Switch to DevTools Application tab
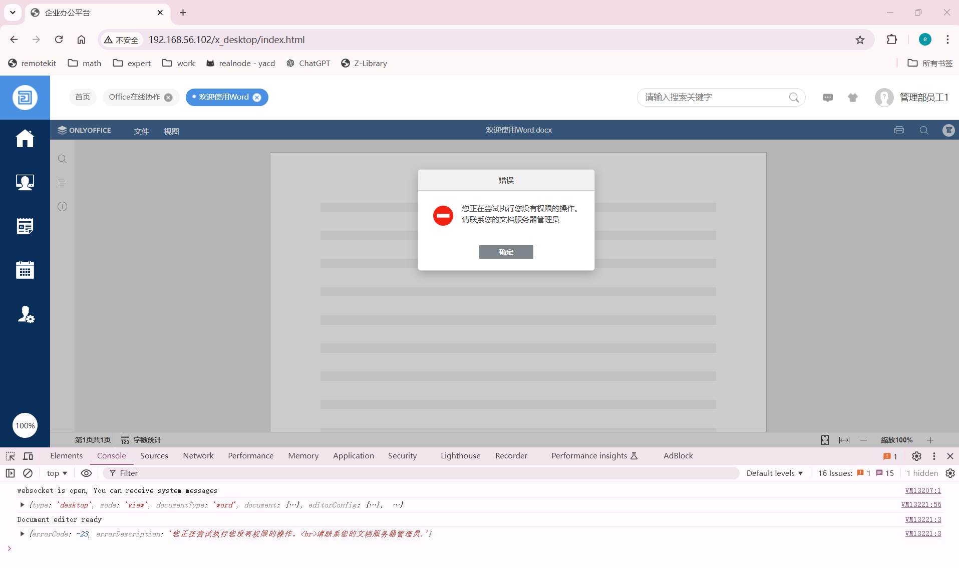 (x=354, y=455)
